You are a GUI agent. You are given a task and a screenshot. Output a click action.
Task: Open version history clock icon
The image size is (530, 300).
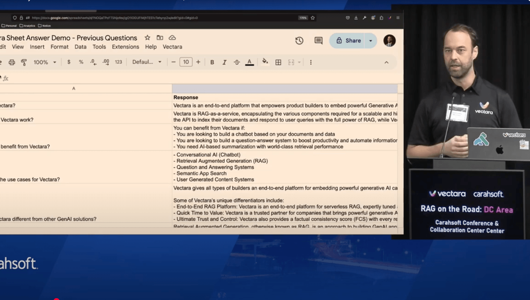[x=299, y=41]
